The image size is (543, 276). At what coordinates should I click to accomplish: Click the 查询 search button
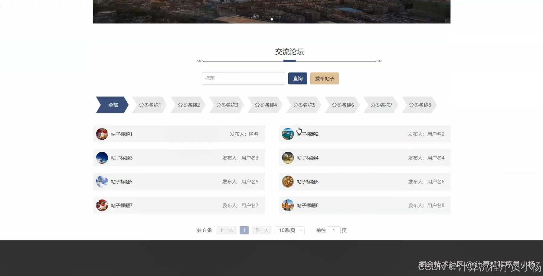tap(297, 78)
